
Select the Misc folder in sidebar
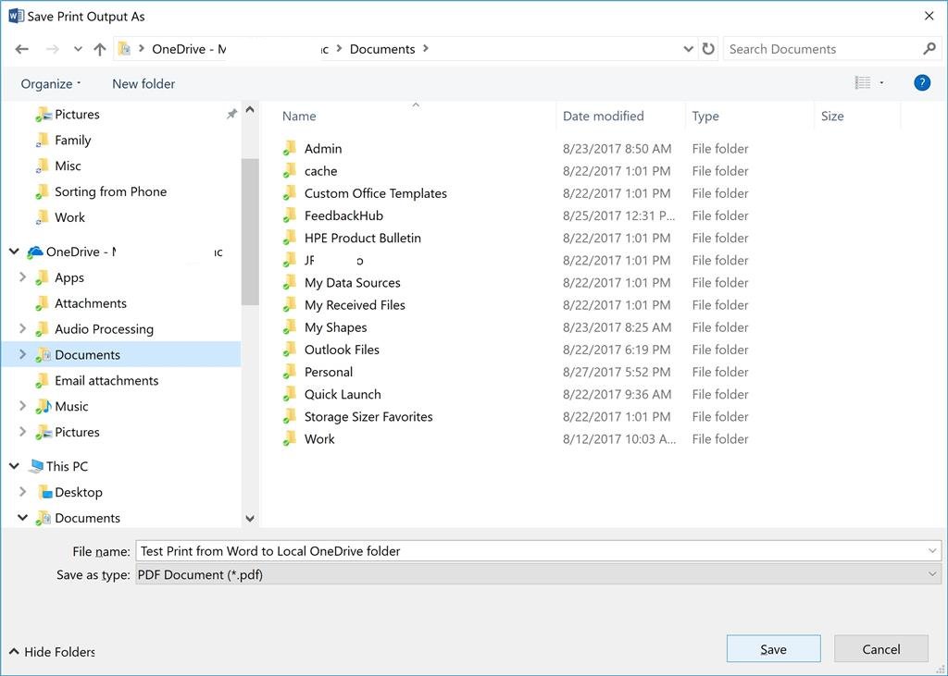(x=68, y=166)
